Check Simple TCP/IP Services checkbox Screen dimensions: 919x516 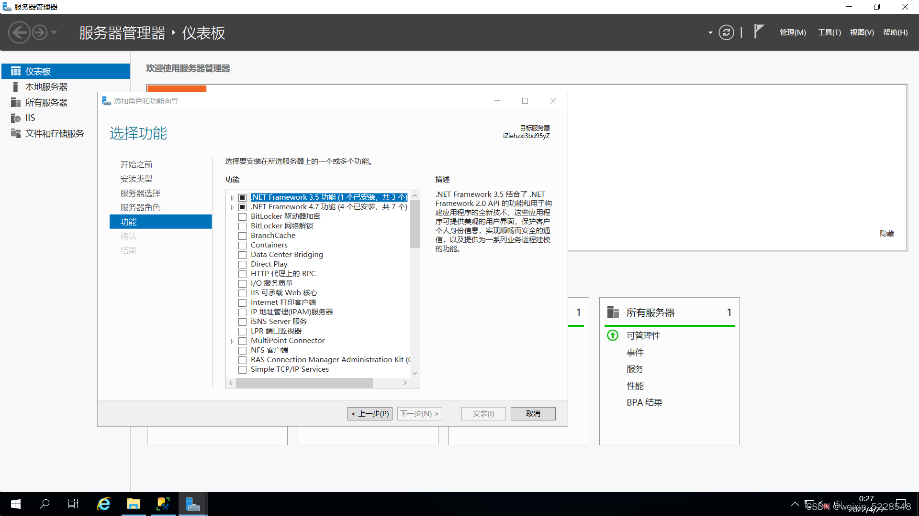click(243, 370)
